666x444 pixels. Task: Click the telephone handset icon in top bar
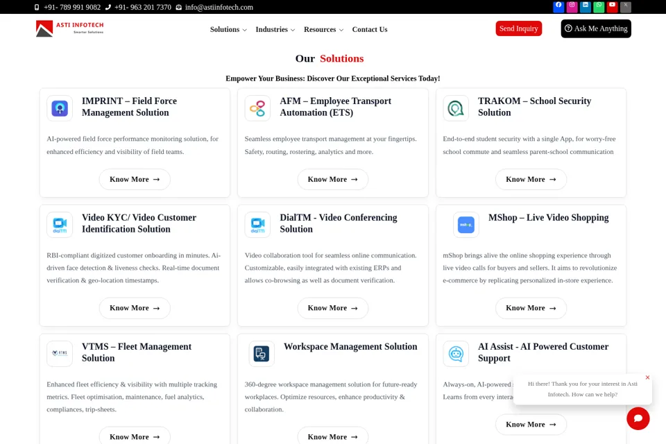point(108,7)
